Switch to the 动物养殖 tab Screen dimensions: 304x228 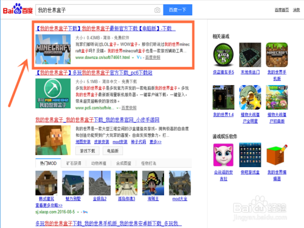(x=98, y=163)
